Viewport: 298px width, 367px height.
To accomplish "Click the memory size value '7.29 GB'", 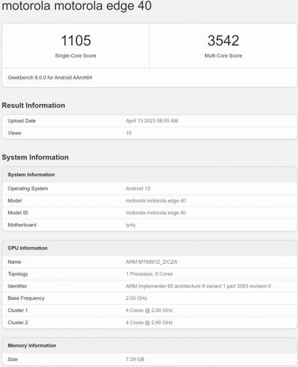I will 135,359.
